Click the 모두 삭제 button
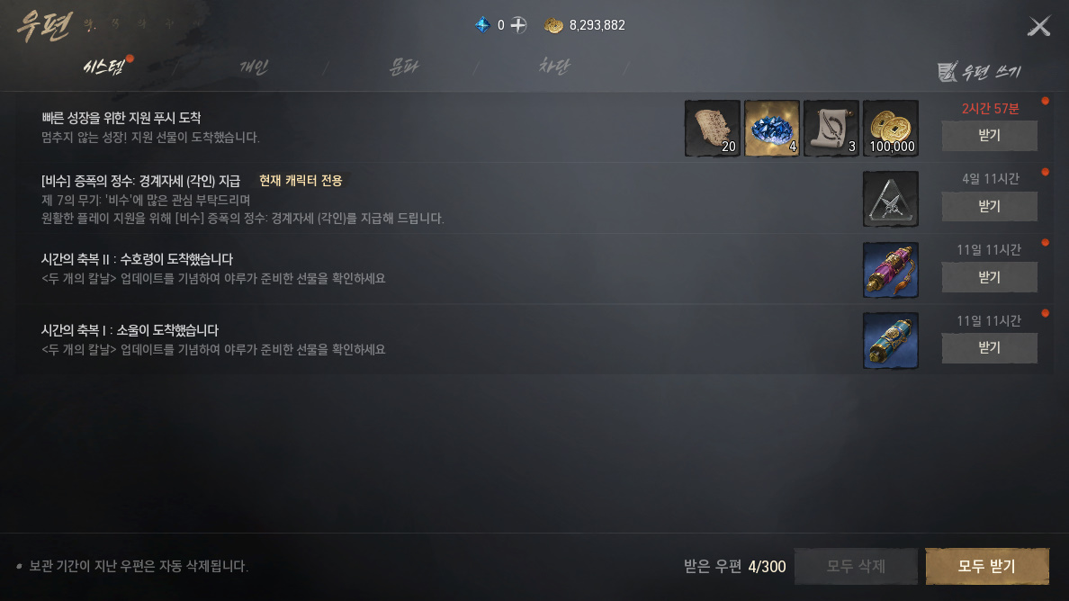The width and height of the screenshot is (1069, 601). [x=856, y=566]
